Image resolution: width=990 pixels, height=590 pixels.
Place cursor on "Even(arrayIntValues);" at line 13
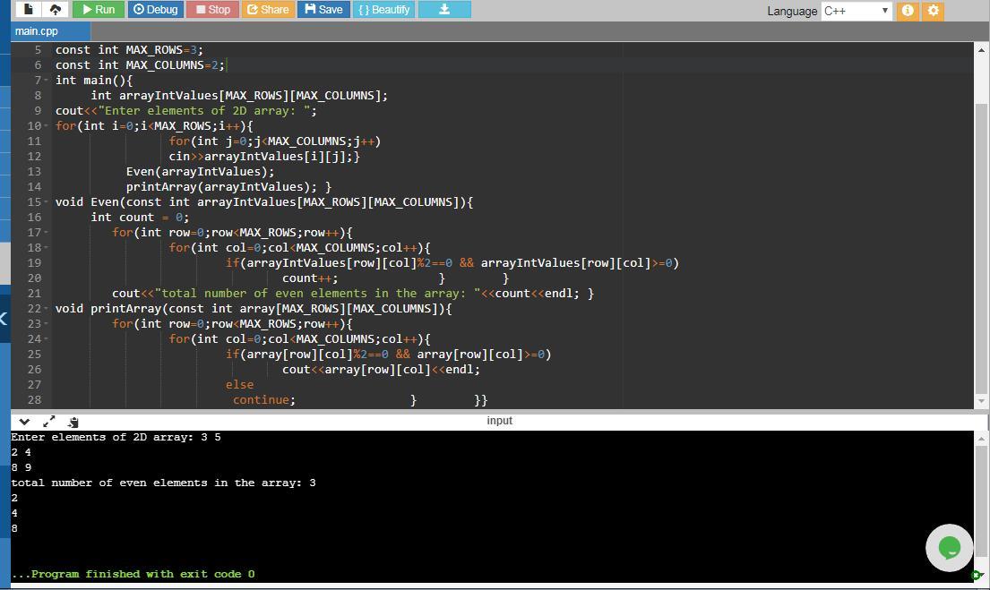200,172
